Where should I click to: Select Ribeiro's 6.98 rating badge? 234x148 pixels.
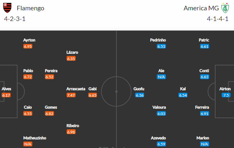pyautogui.click(x=71, y=132)
